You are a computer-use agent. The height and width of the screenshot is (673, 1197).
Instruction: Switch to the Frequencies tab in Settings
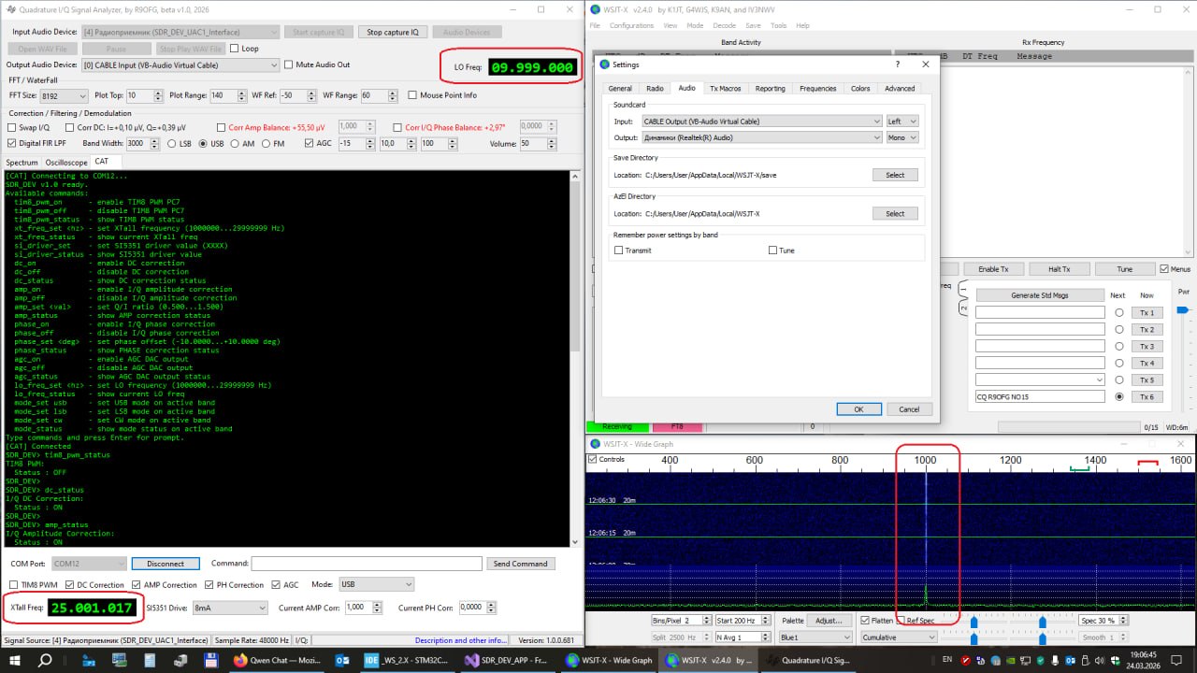[817, 89]
